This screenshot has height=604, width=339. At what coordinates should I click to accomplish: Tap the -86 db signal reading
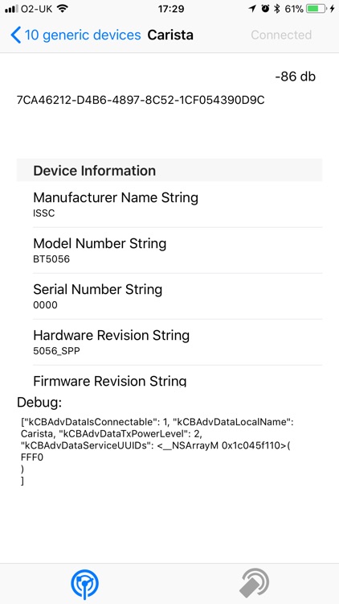[295, 77]
